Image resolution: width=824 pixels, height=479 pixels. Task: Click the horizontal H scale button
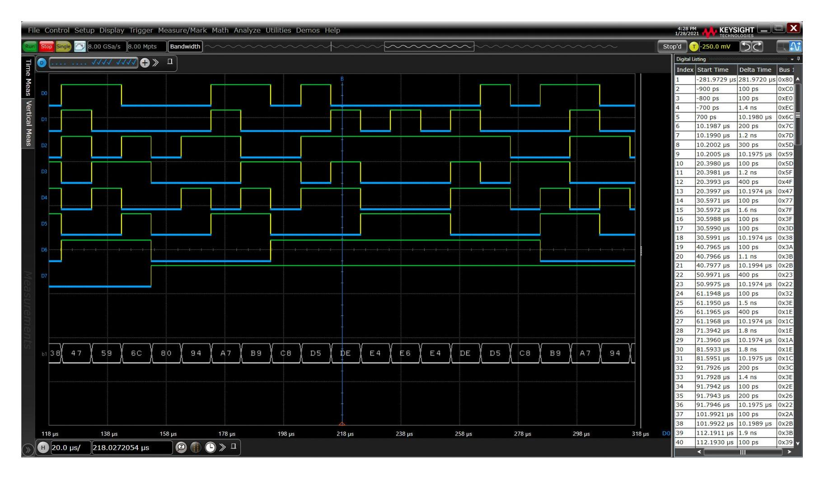point(43,447)
